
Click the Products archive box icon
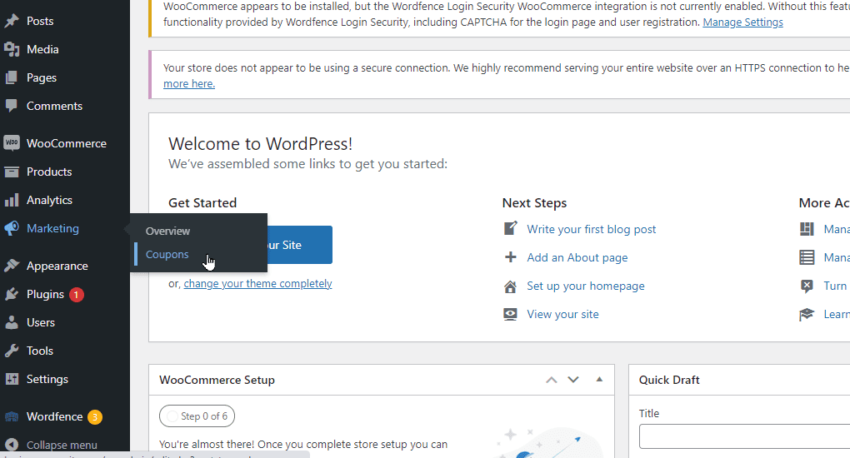point(12,172)
